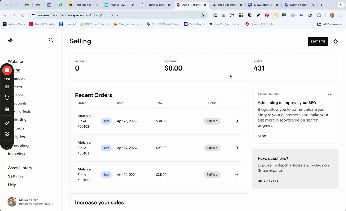Stop the screen recording
Viewport: 346px width, 211px height.
7,71
